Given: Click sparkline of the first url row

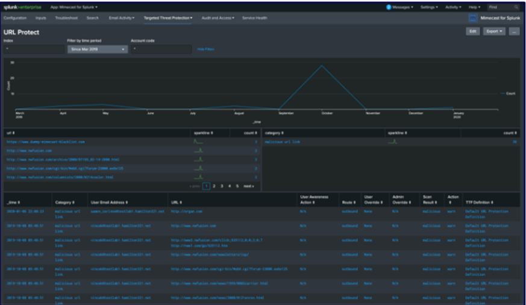Looking at the screenshot, I should 198,142.
